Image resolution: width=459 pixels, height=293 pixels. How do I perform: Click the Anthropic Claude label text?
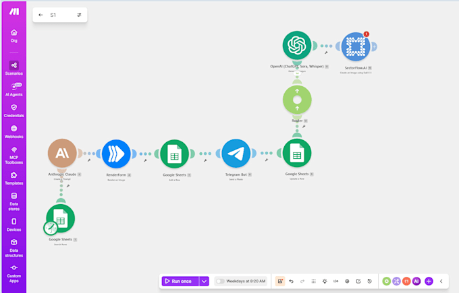point(62,174)
